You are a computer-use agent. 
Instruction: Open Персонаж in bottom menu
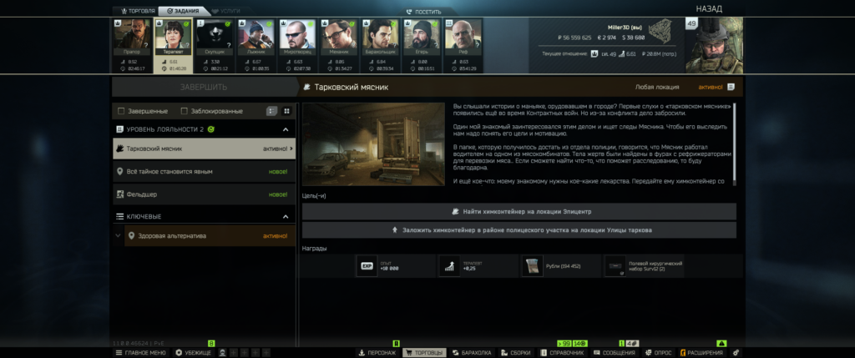click(377, 352)
